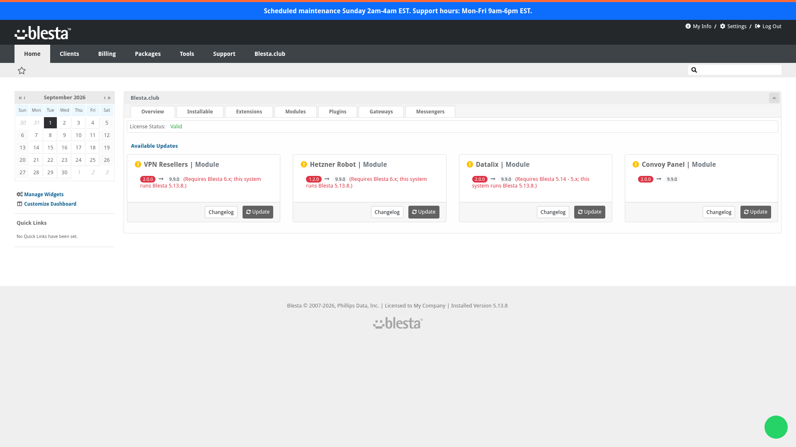
Task: Click the red 1.2.0 version badge
Action: point(314,179)
